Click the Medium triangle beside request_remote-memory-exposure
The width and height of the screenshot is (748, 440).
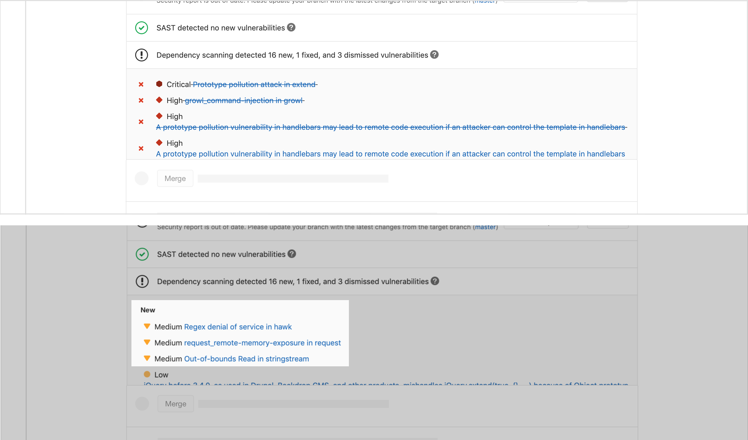coord(147,342)
